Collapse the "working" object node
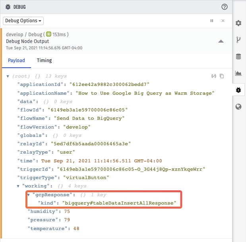246x242 pixels. pyautogui.click(x=18, y=186)
